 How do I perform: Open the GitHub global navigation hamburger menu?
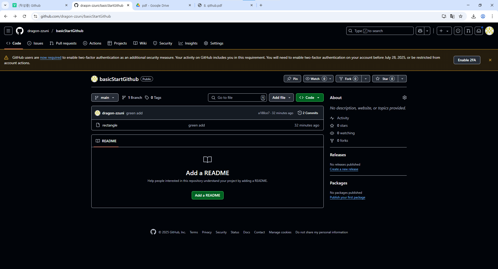click(x=8, y=31)
